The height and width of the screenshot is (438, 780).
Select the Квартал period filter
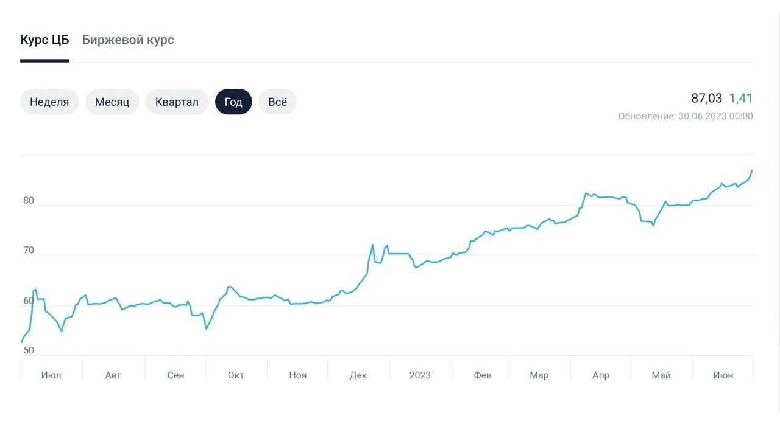click(177, 102)
